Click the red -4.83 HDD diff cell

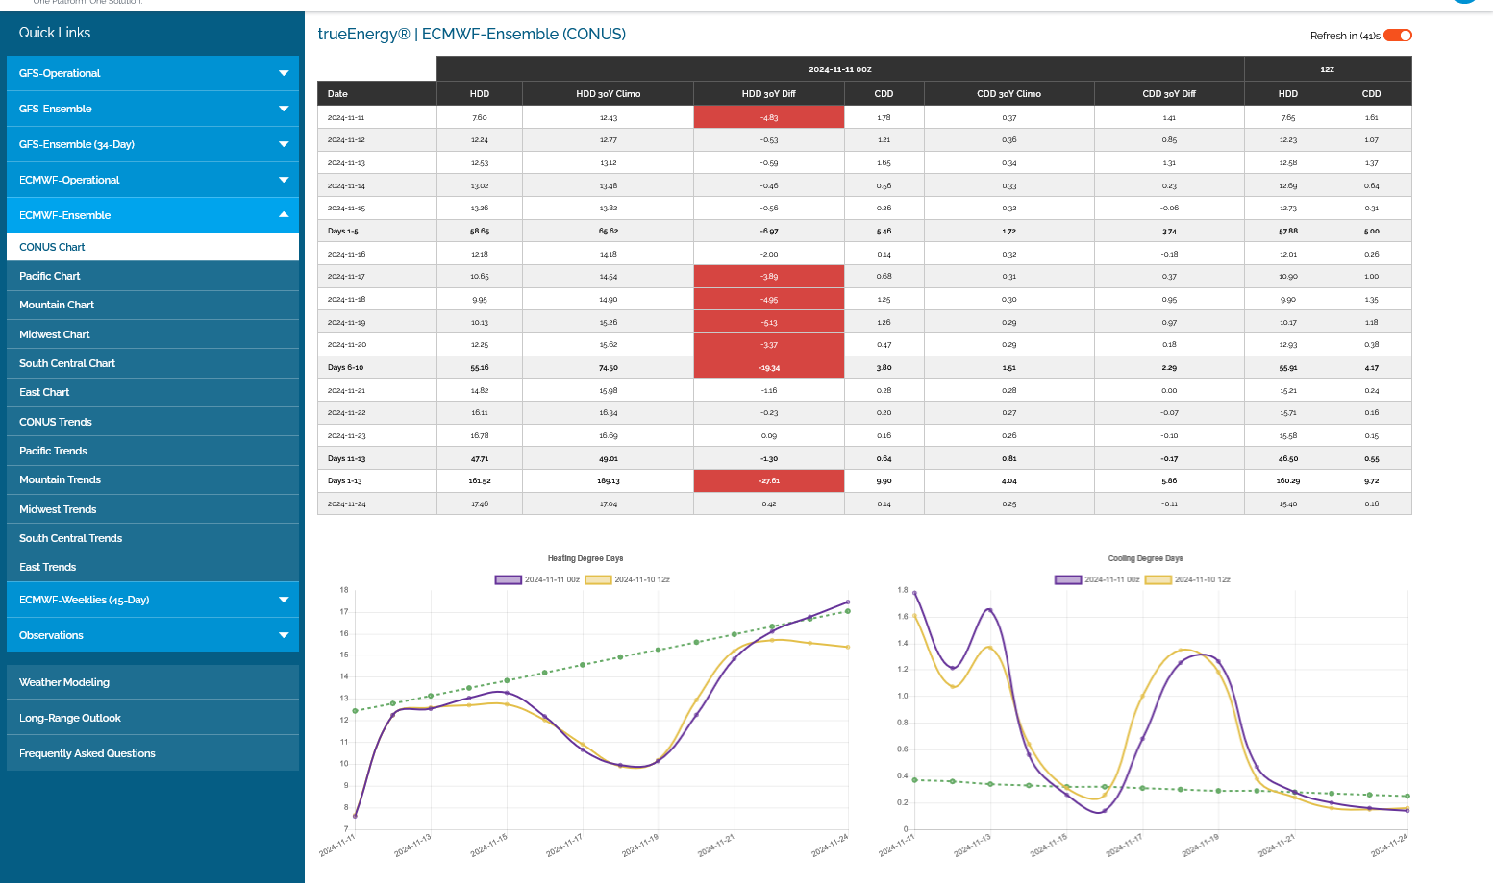[769, 117]
